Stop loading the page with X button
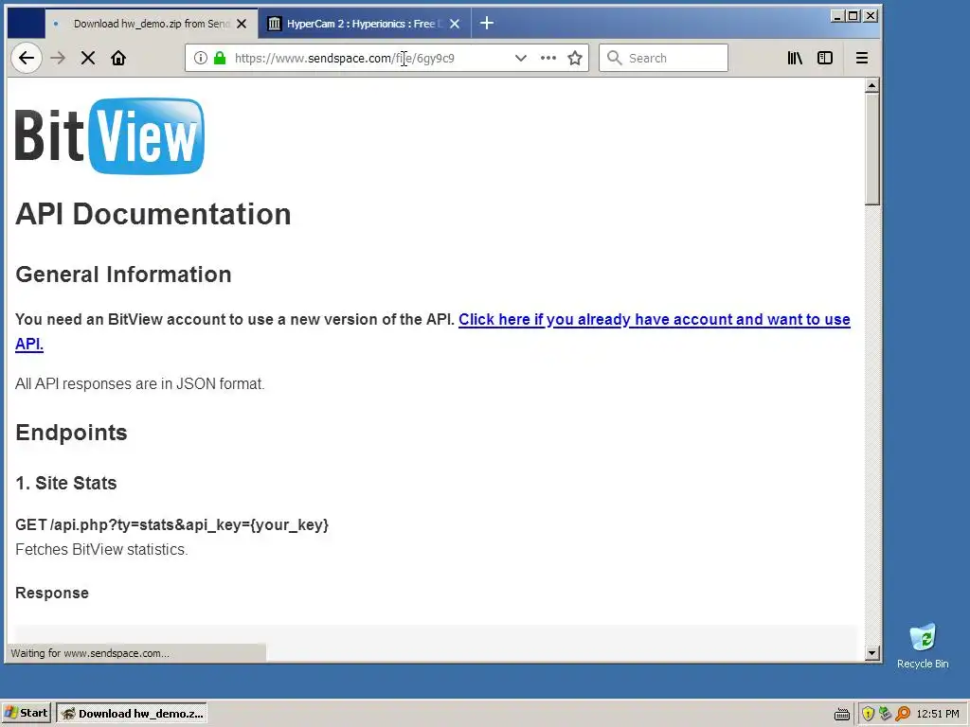 [x=88, y=58]
